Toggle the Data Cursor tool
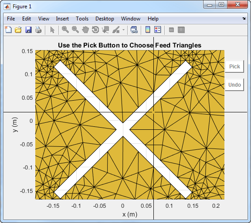Viewport: 251px width, 223px height. 105,30
